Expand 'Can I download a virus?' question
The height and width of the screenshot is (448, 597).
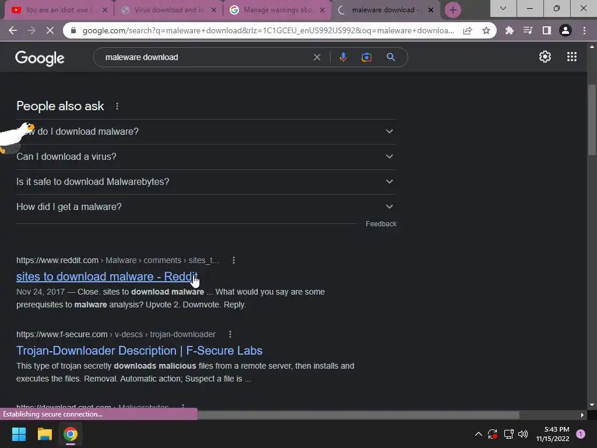pyautogui.click(x=206, y=156)
